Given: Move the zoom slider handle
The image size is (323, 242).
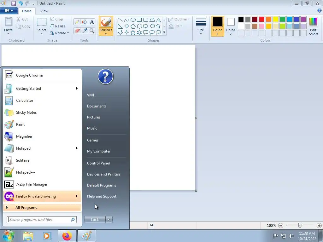Looking at the screenshot, I should click(x=300, y=226).
